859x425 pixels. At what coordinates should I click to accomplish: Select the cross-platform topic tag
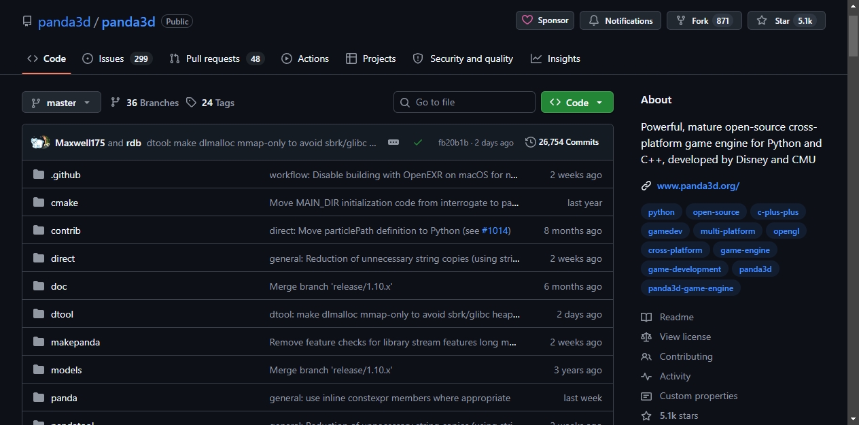[x=676, y=250]
